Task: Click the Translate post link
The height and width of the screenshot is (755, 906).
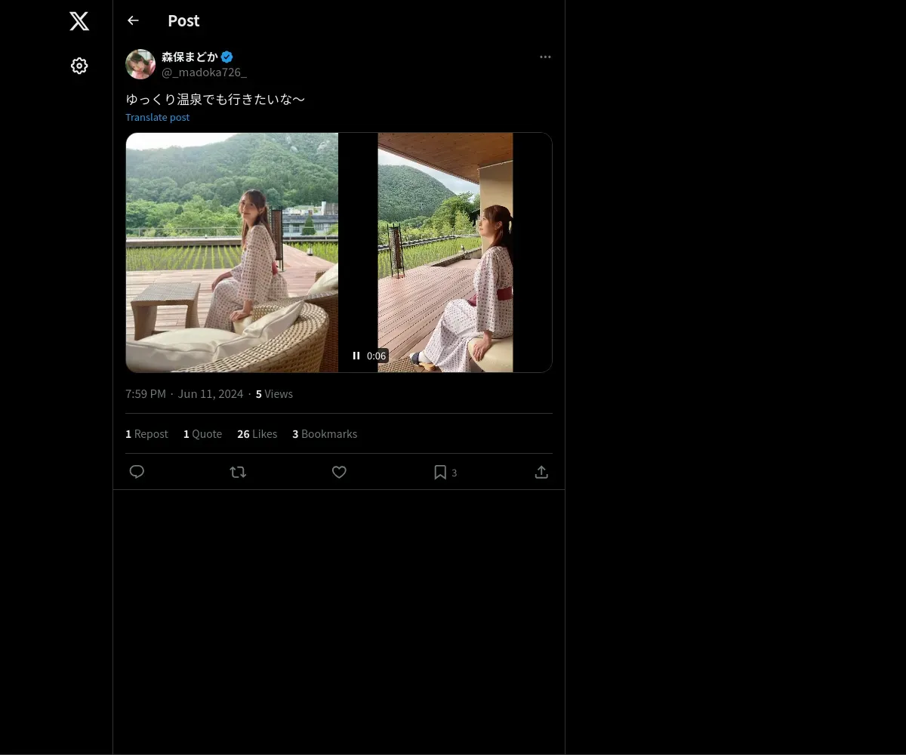Action: (157, 117)
